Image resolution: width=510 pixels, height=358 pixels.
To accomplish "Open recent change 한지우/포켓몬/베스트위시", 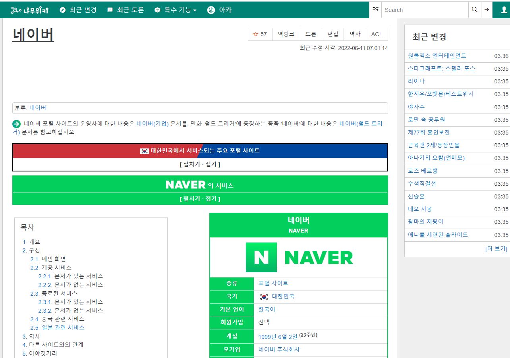I will point(440,94).
